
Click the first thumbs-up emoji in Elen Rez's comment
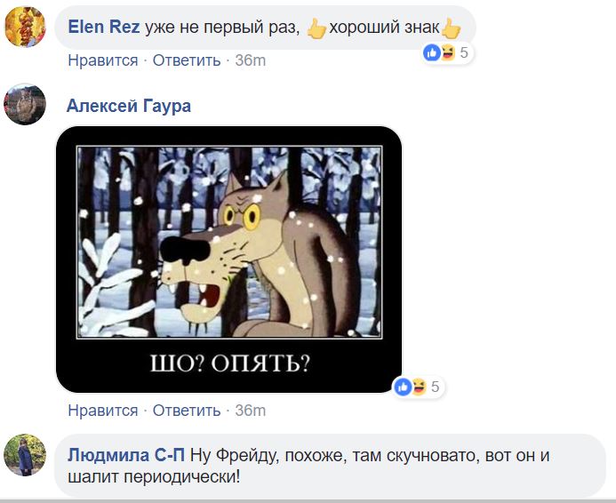pyautogui.click(x=316, y=28)
